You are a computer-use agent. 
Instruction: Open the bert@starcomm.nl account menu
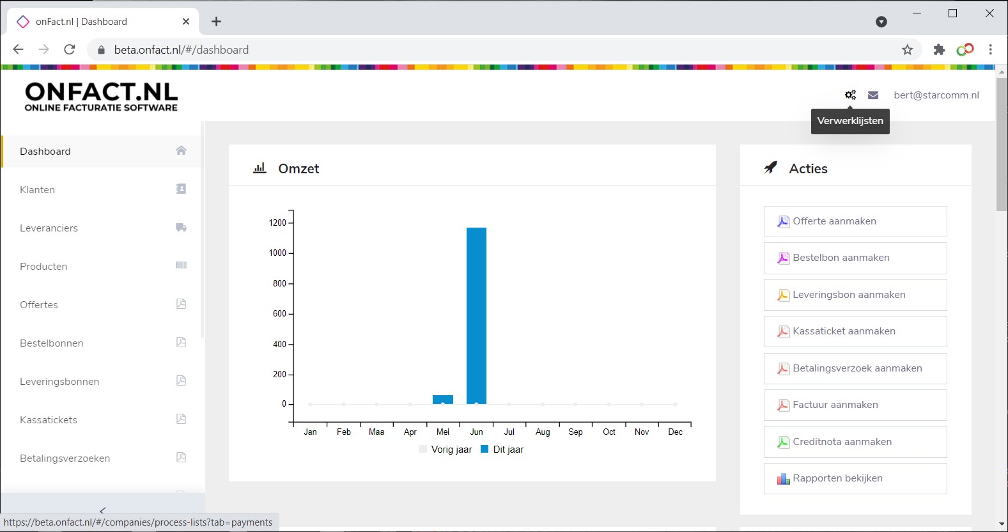(x=936, y=95)
